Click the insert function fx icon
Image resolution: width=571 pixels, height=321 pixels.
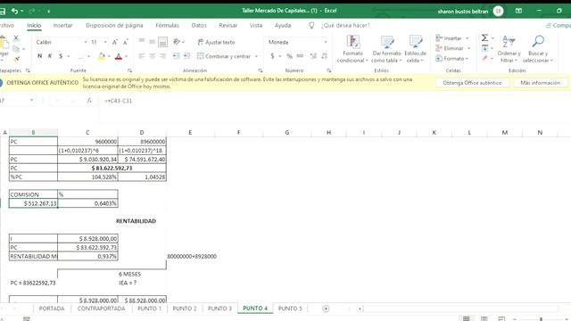click(89, 101)
